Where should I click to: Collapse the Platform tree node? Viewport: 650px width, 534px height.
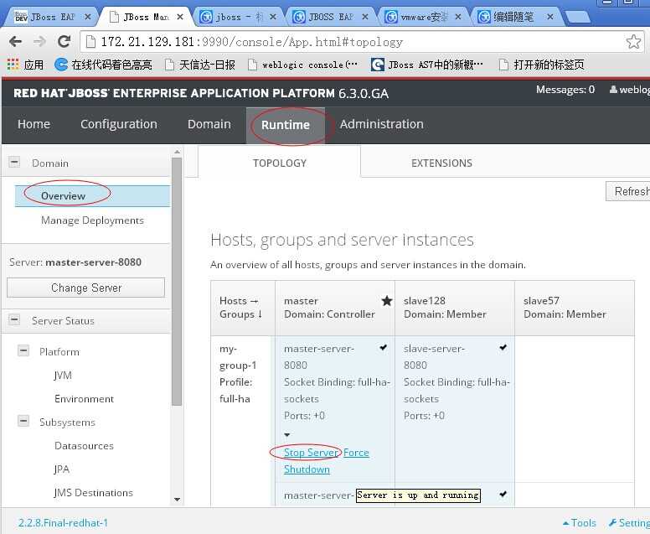pos(23,351)
